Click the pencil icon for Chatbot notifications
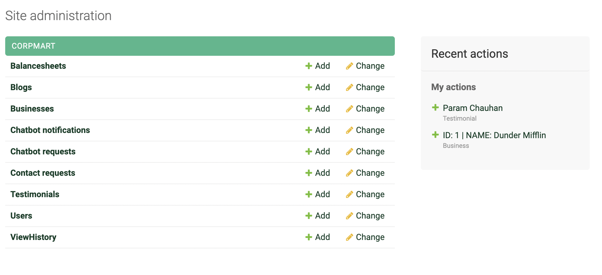The height and width of the screenshot is (275, 602). pos(349,130)
